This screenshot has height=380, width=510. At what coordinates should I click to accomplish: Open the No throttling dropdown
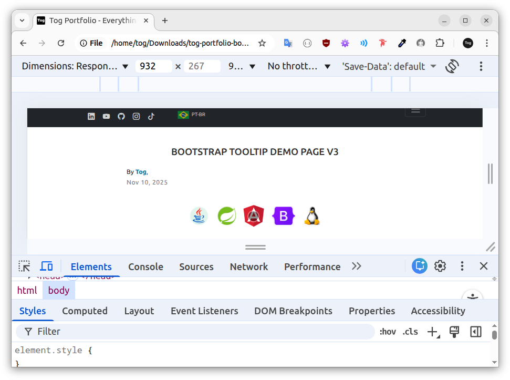click(x=299, y=66)
